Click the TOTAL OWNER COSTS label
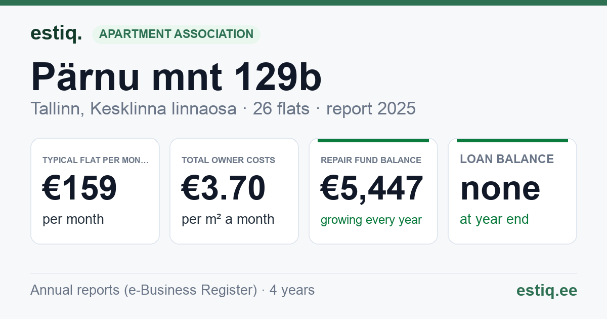607x319 pixels. click(x=229, y=160)
